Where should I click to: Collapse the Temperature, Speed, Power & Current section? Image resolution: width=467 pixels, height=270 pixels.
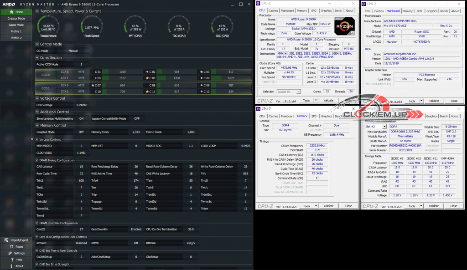click(37, 11)
